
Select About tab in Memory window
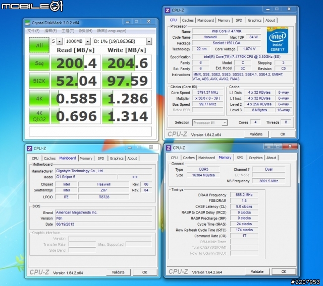pos(271,158)
